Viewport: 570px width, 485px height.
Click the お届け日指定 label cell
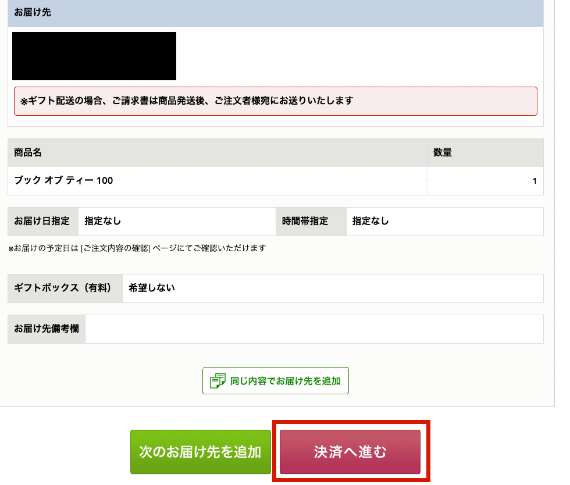[42, 222]
